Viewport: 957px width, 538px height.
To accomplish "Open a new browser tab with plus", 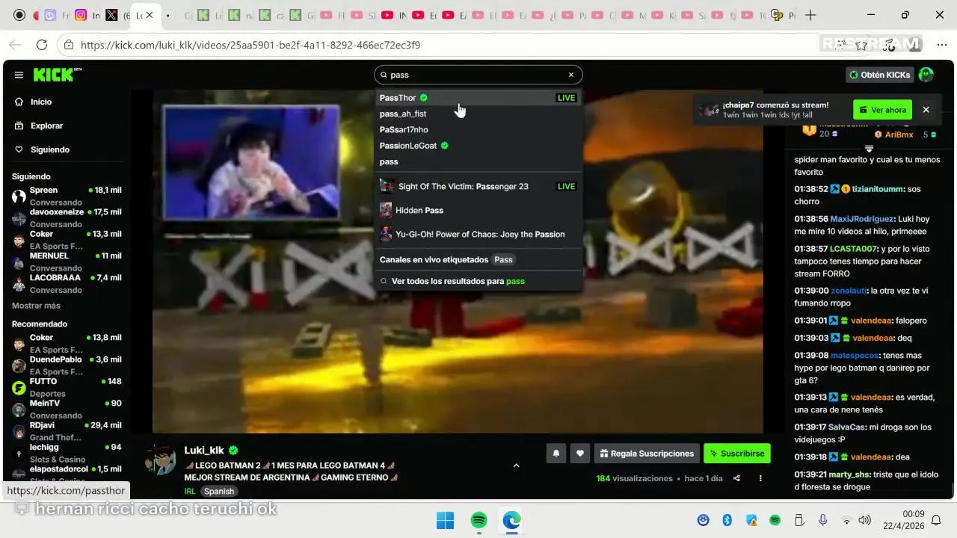I will pos(810,15).
